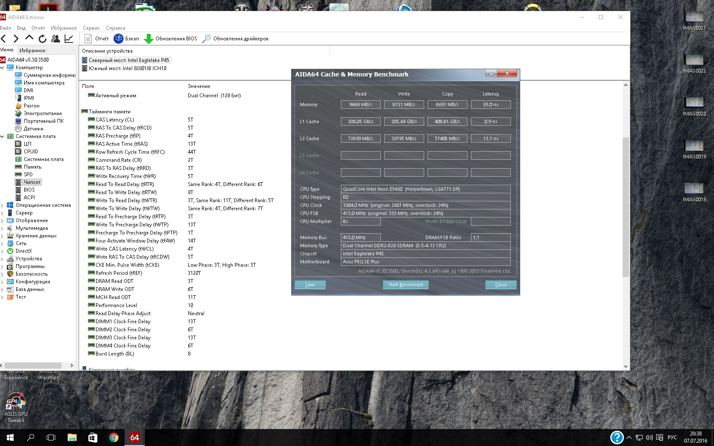
Task: Open Google Chrome from taskbar
Action: click(113, 438)
